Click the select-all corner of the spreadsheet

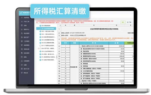59,25
